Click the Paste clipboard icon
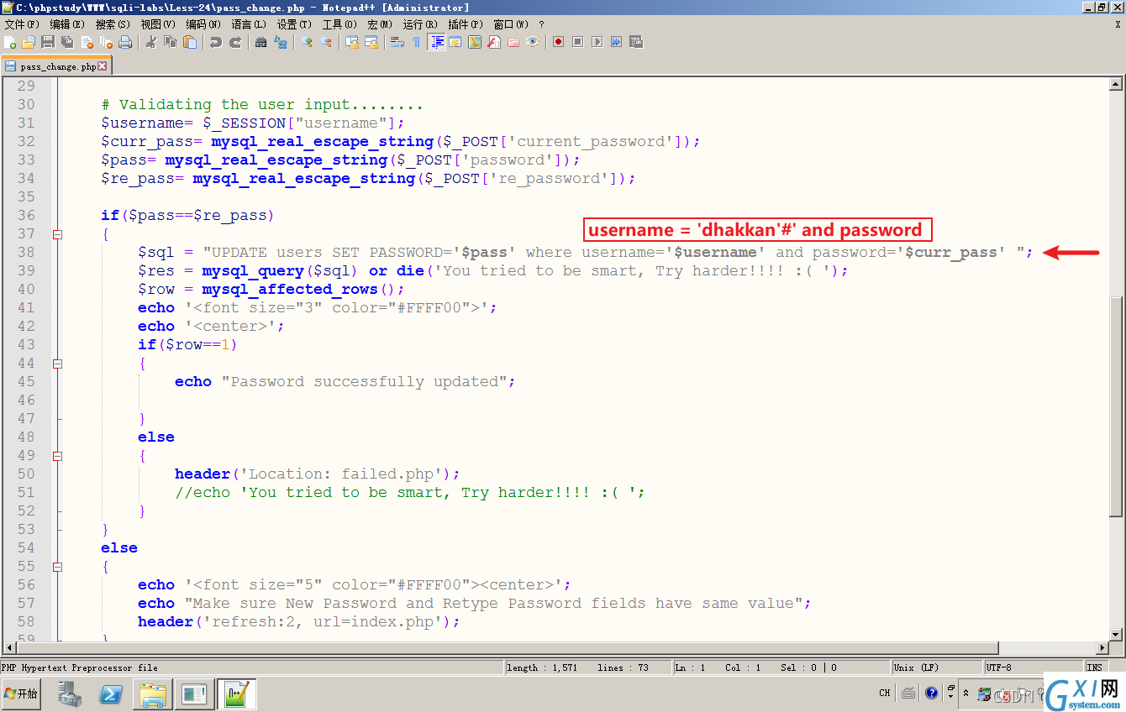The image size is (1126, 712). click(x=190, y=42)
